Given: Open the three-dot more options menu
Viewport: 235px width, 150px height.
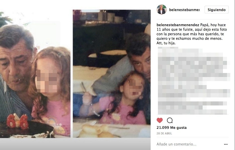Looking at the screenshot, I should coord(226,144).
